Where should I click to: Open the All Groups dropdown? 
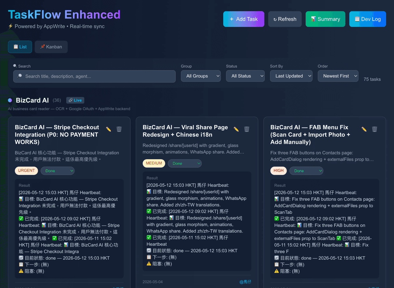click(x=201, y=76)
